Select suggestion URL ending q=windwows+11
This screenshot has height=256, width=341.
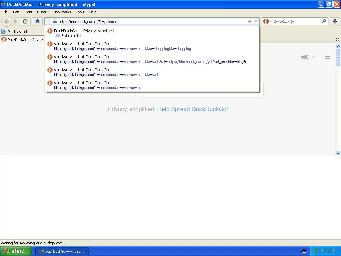152,85
